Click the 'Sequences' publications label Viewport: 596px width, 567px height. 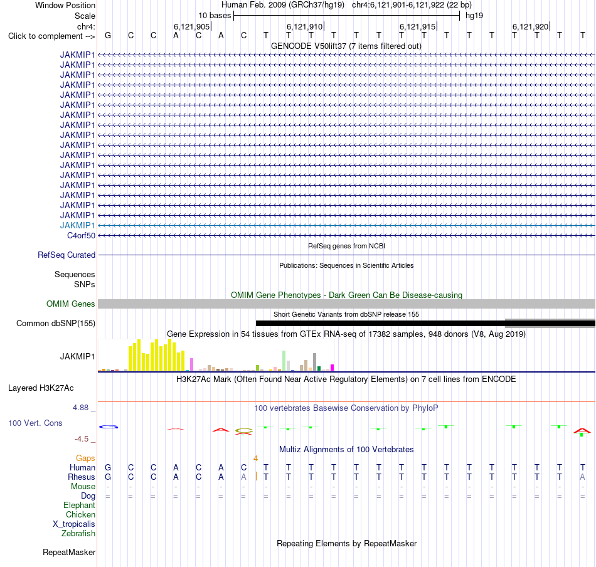tap(75, 274)
